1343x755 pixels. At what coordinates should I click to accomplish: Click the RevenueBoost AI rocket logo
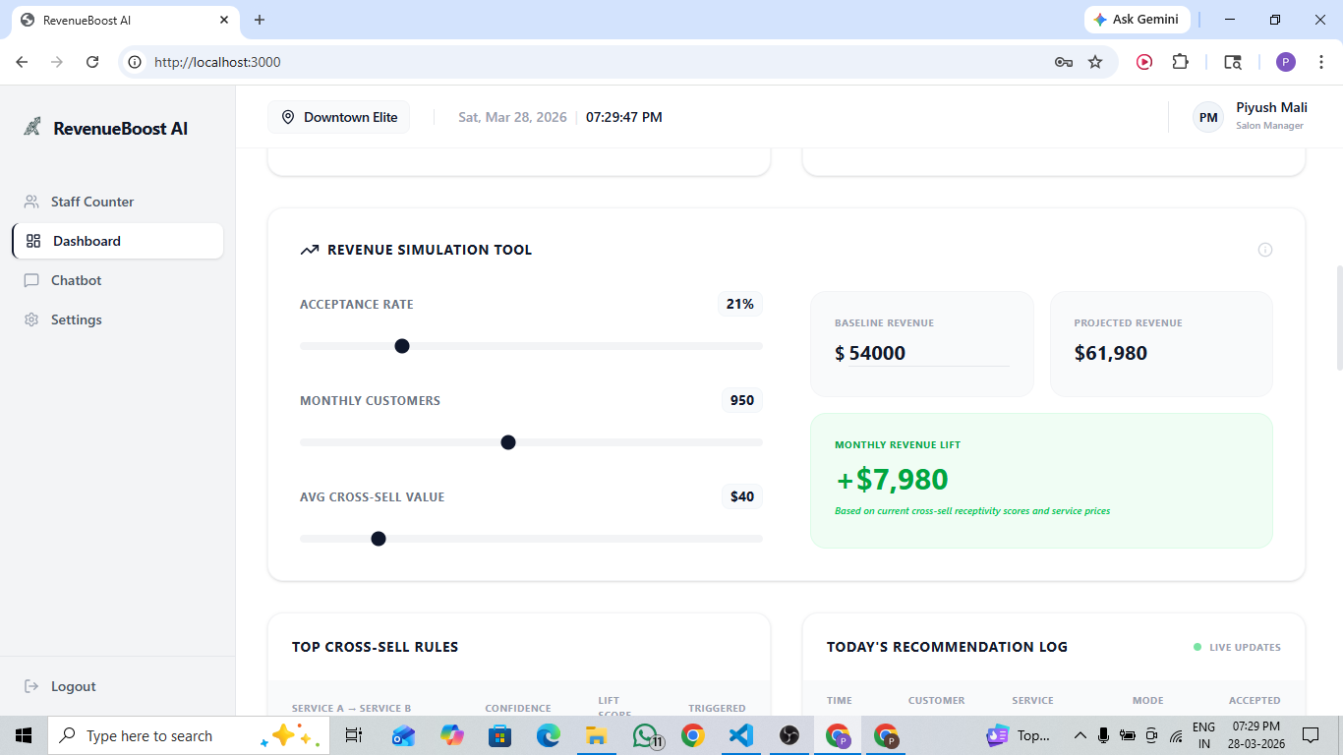pyautogui.click(x=32, y=127)
